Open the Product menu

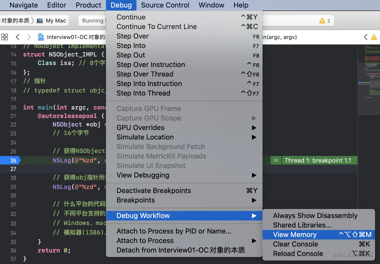pos(88,5)
